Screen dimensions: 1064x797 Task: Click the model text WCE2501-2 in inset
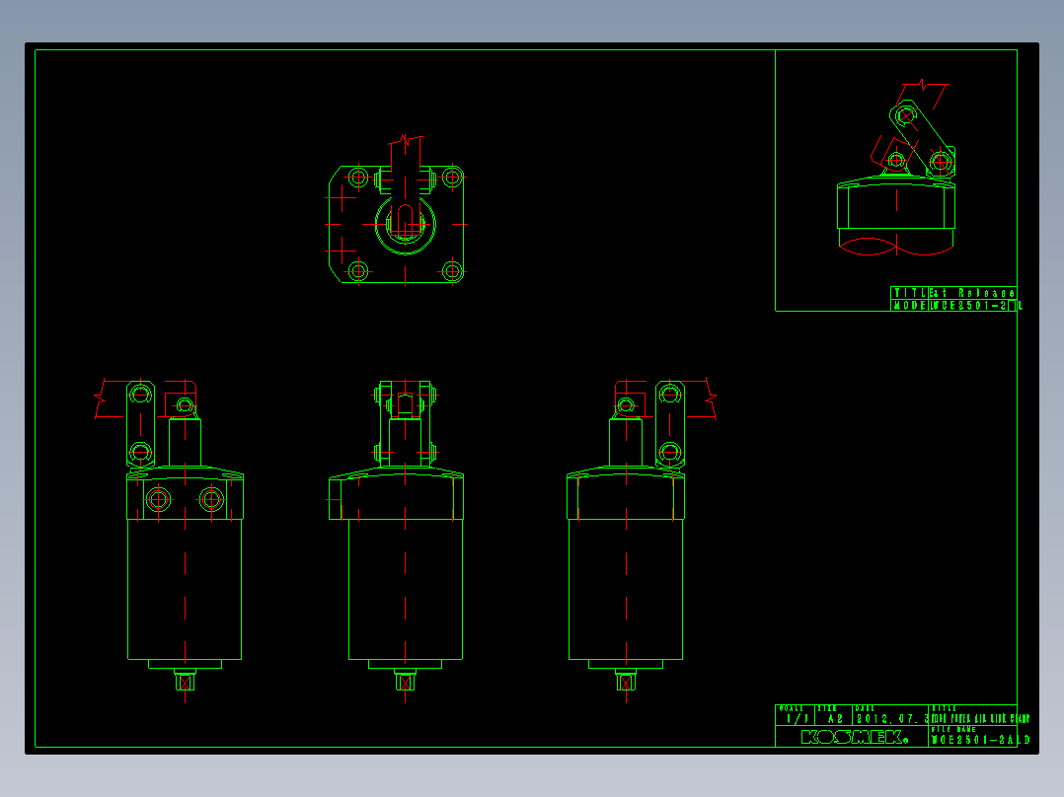[x=968, y=305]
